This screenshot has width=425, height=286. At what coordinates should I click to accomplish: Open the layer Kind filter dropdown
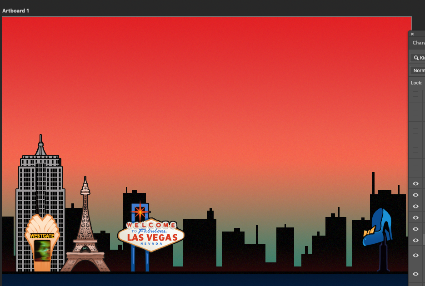pyautogui.click(x=418, y=58)
